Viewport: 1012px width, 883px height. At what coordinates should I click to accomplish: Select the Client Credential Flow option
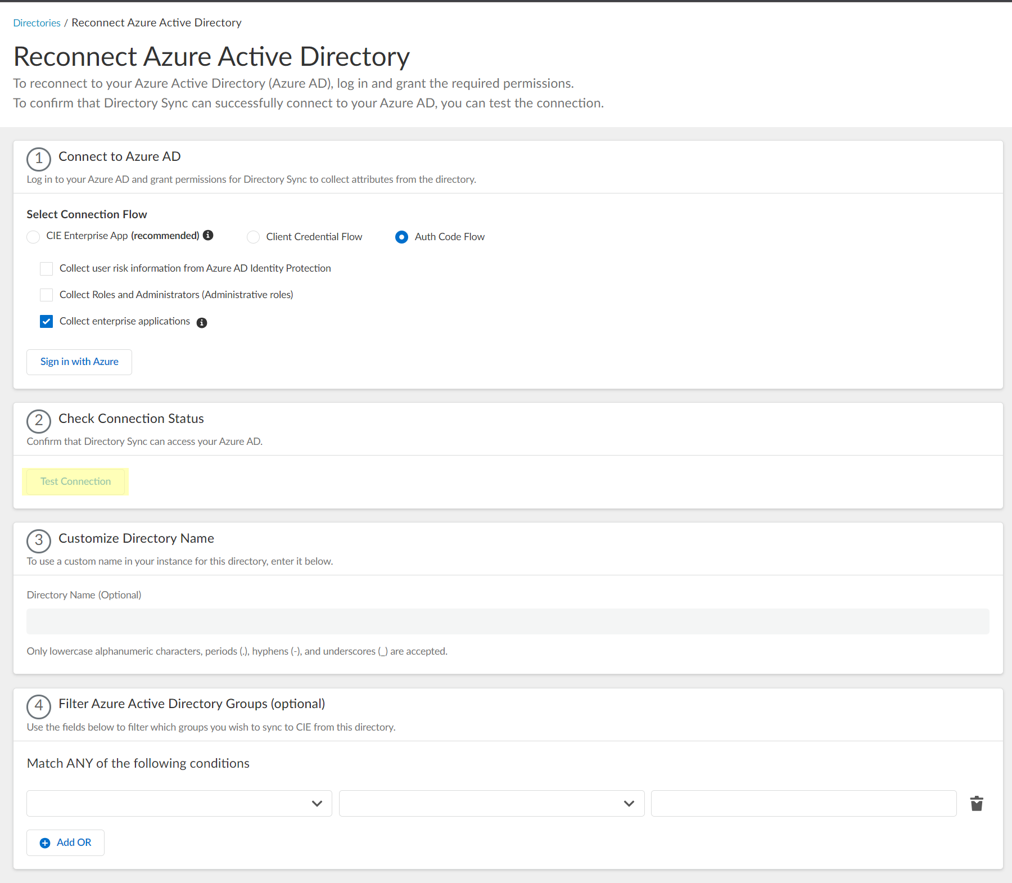click(x=253, y=237)
